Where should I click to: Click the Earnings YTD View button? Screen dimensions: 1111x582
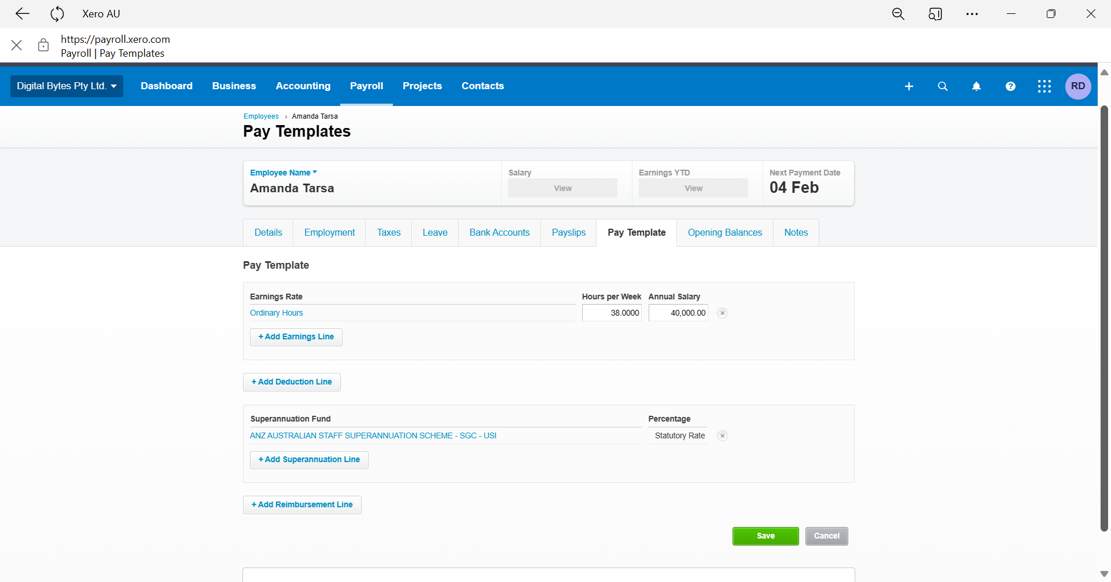[x=693, y=188]
